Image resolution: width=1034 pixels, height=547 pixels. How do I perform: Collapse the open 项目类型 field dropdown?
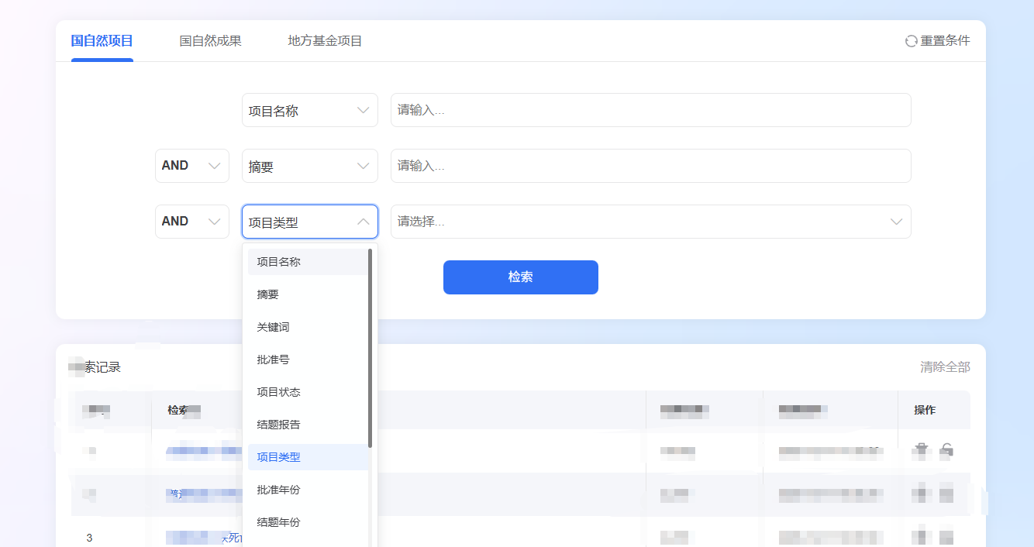[x=310, y=222]
